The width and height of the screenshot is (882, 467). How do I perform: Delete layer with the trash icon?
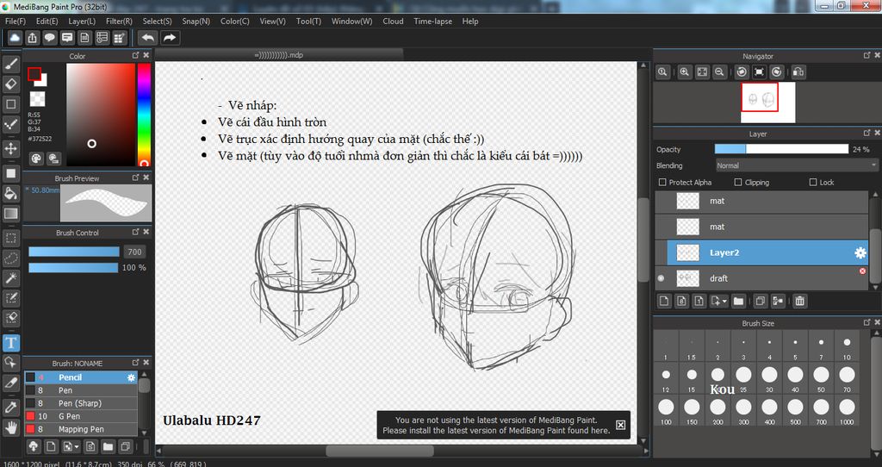tap(799, 301)
